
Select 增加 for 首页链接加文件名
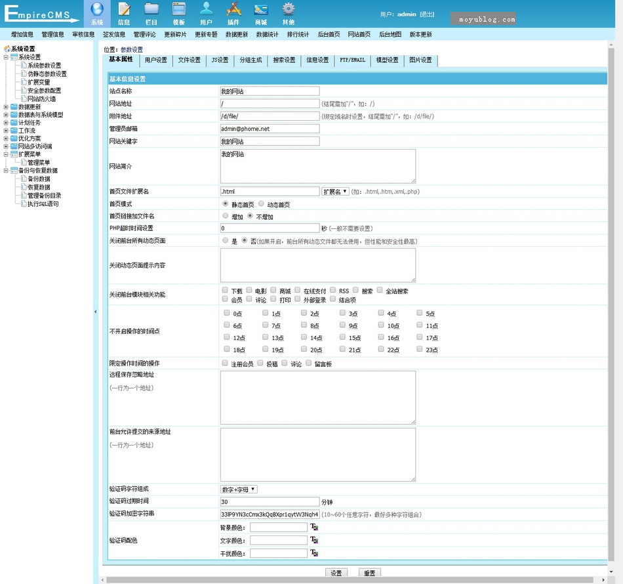(226, 215)
